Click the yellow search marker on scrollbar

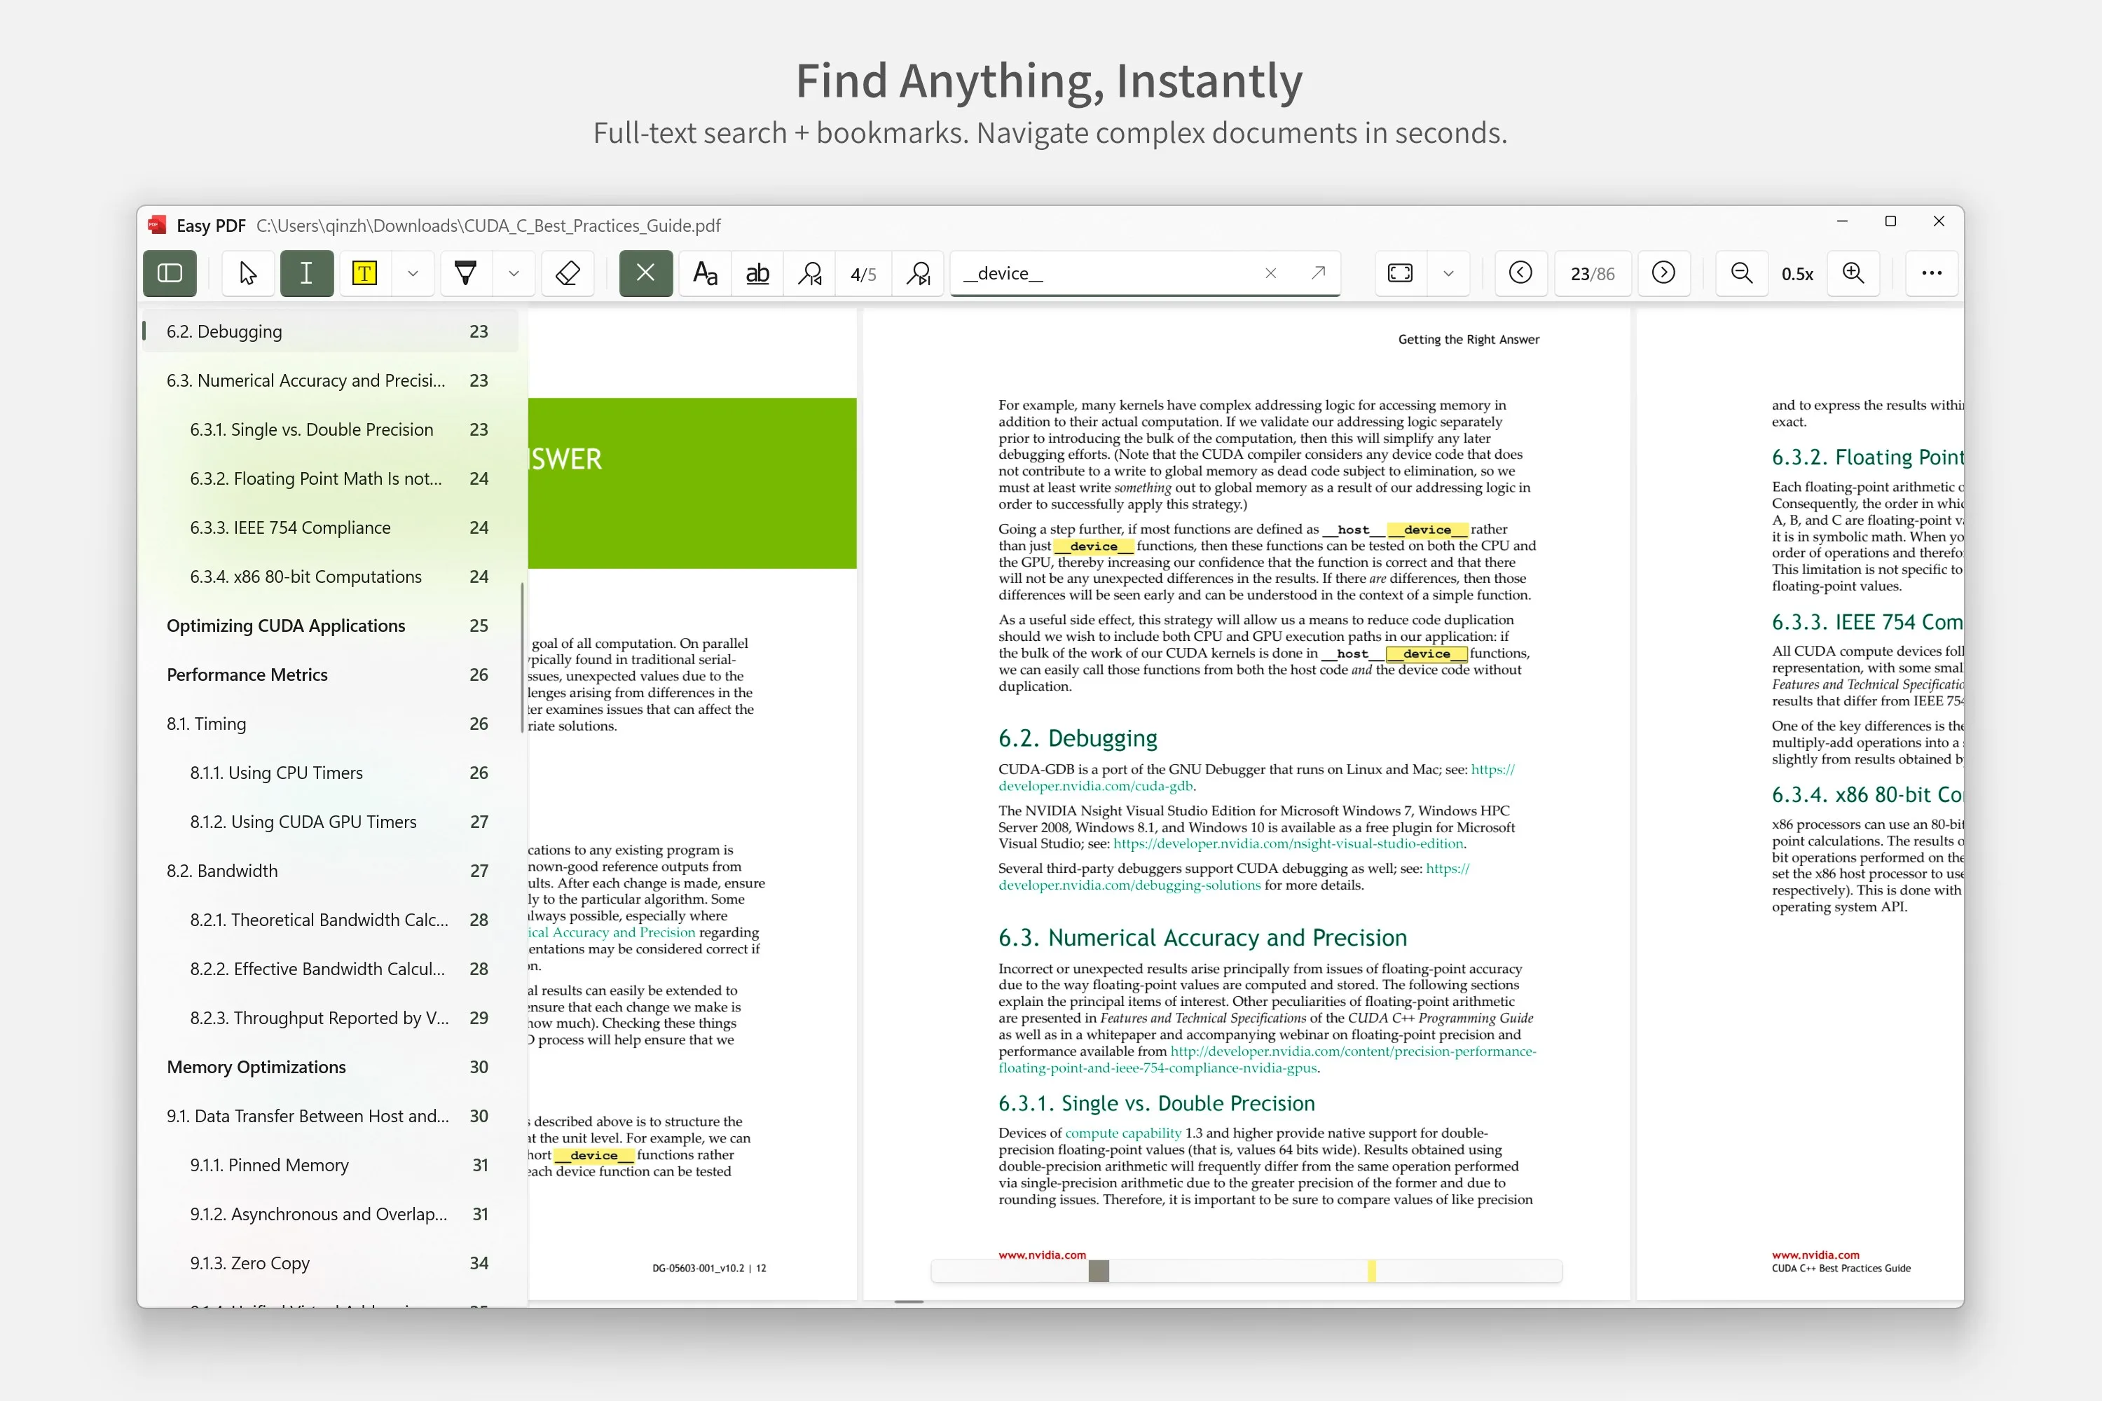point(1372,1271)
